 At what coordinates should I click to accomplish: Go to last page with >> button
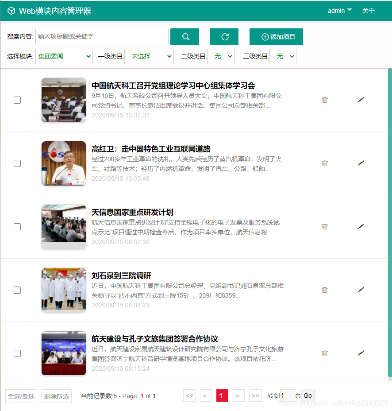coord(255,395)
